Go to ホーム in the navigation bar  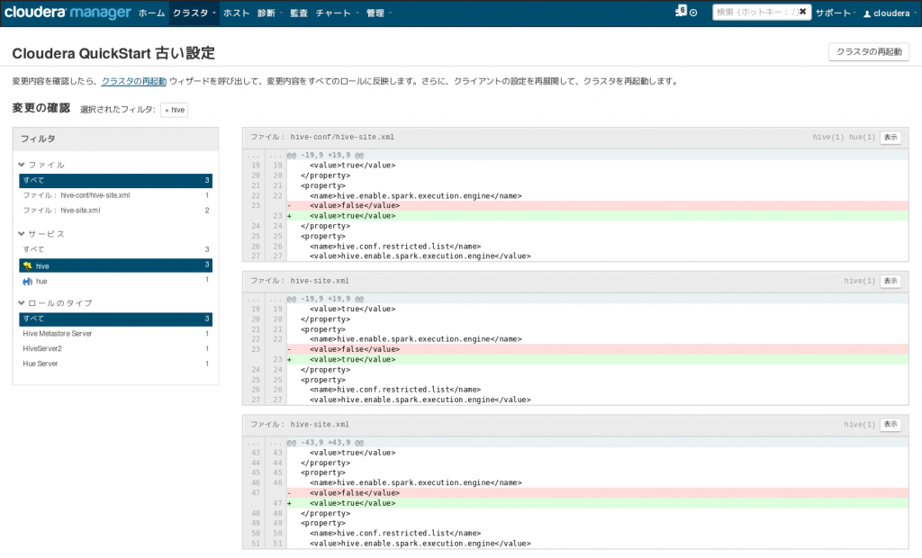click(151, 13)
